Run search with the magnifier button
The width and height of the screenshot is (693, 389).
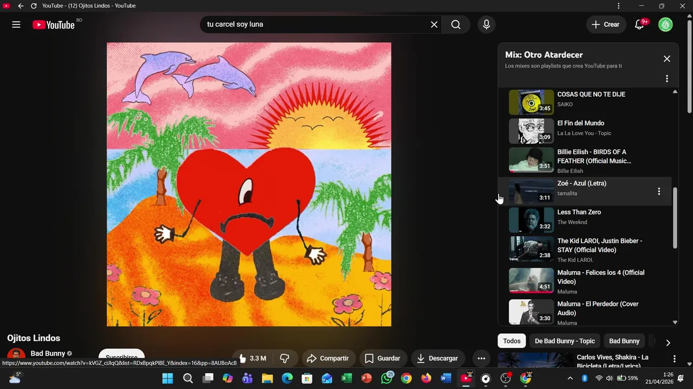click(456, 24)
